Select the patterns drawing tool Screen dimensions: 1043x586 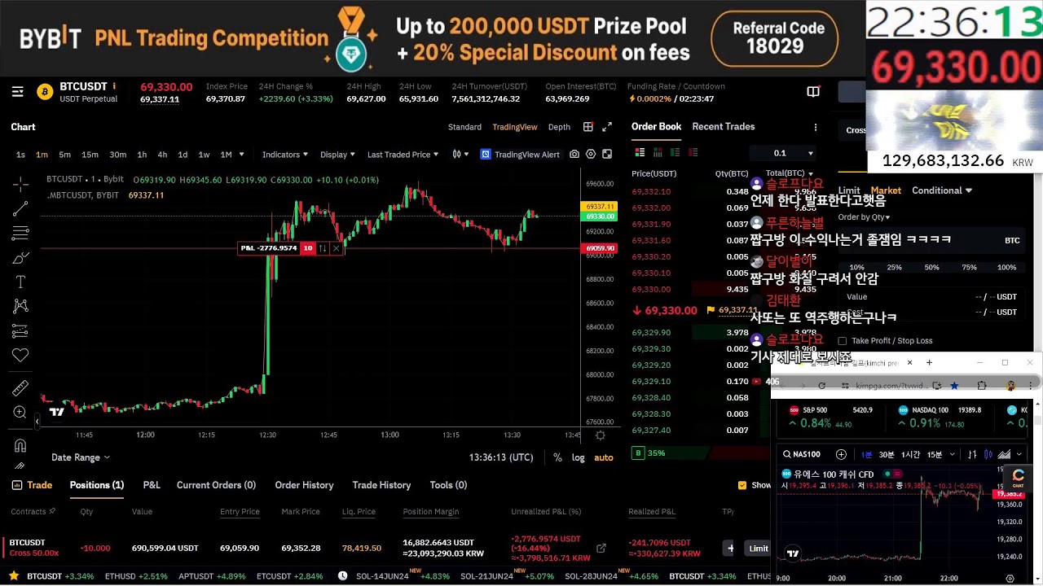click(20, 306)
